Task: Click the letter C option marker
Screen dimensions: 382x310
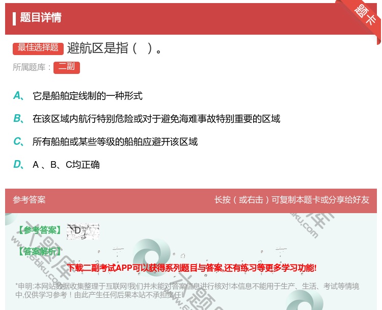Action: [x=18, y=141]
